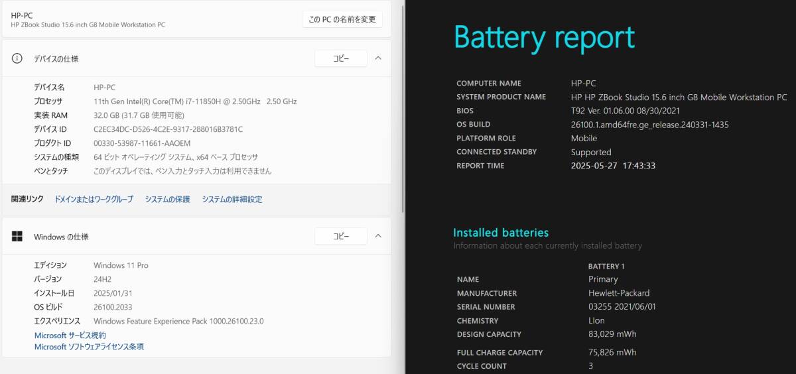Open システムの詳細設定 link
Viewport: 796px width, 374px height.
pyautogui.click(x=232, y=199)
